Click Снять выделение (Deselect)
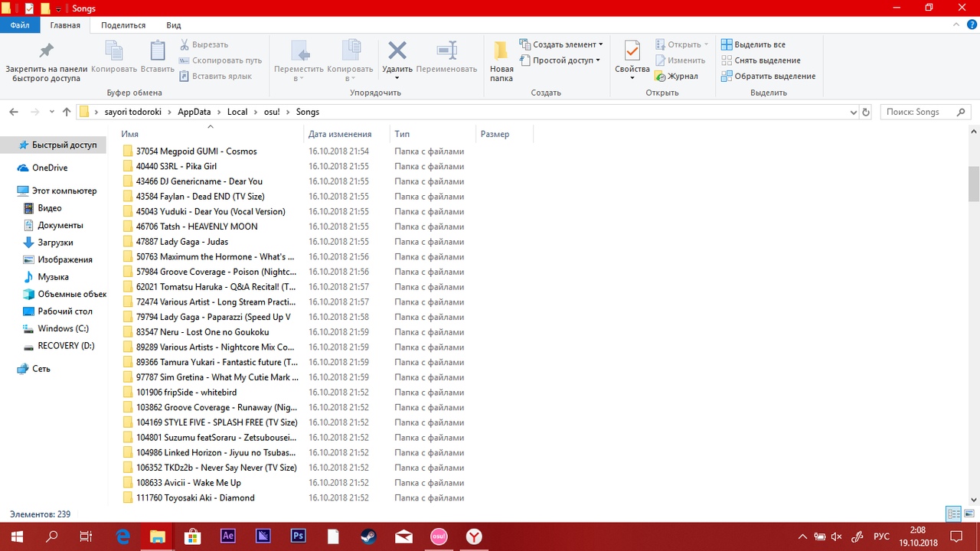The width and height of the screenshot is (980, 551). point(761,60)
